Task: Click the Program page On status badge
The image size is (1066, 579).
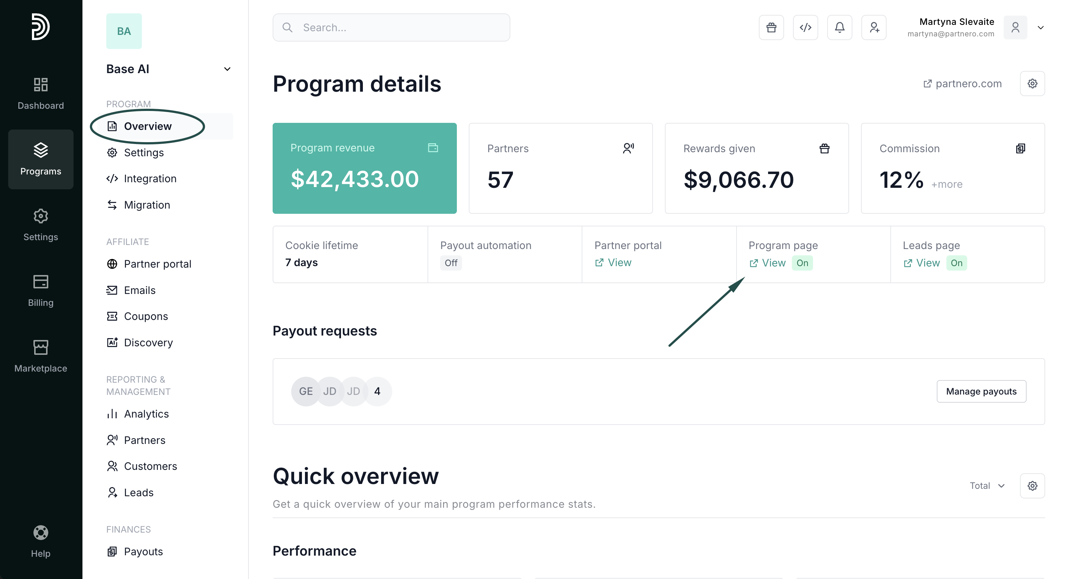Action: 802,263
